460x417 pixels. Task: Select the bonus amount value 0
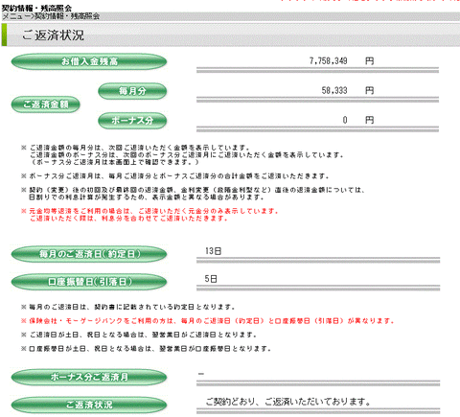pyautogui.click(x=345, y=120)
